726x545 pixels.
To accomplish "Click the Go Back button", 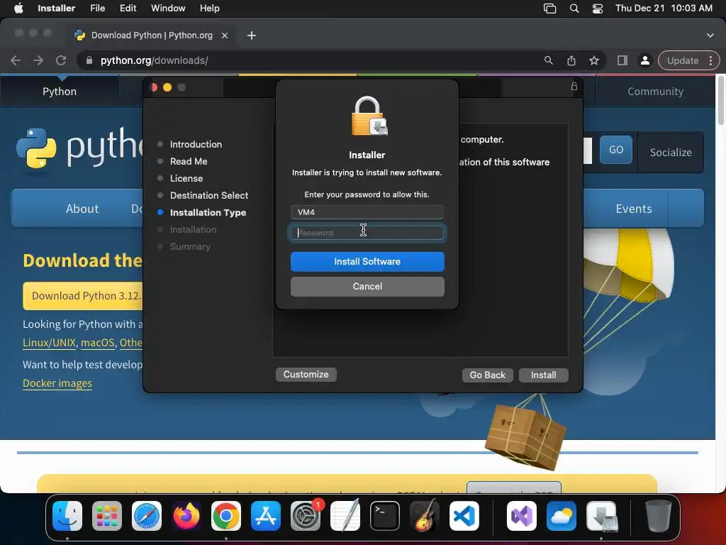I will pyautogui.click(x=488, y=375).
